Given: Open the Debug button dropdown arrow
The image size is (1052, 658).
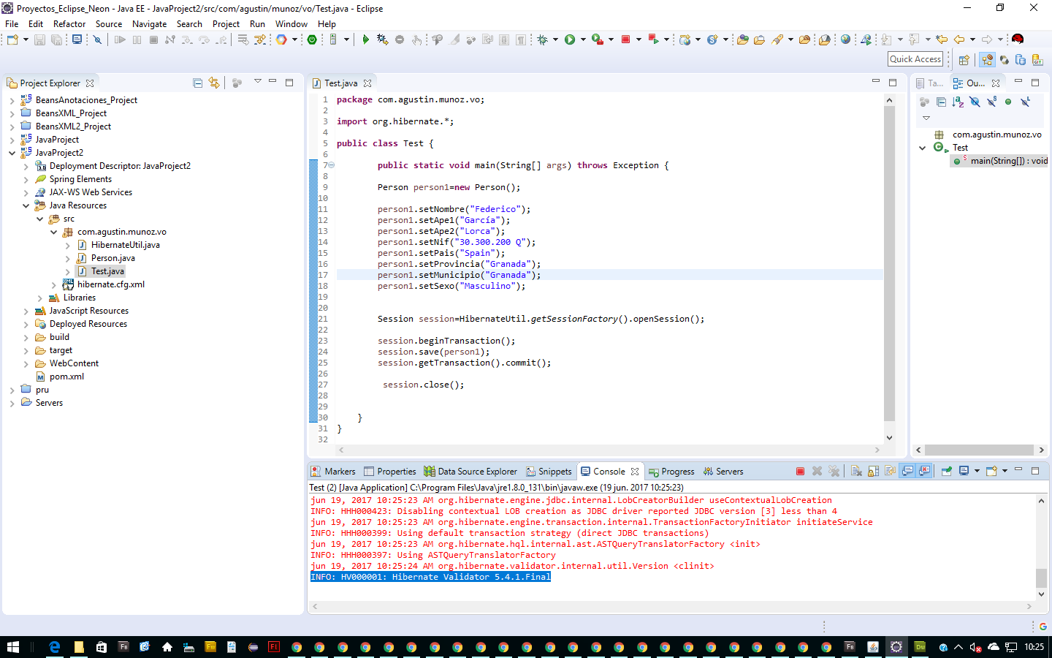Looking at the screenshot, I should (555, 39).
